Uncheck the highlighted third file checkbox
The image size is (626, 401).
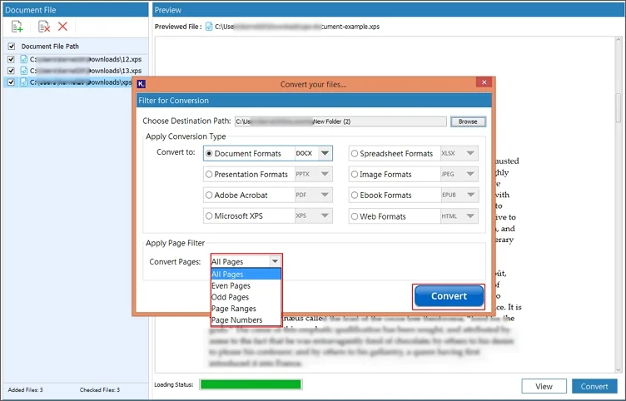tap(11, 82)
